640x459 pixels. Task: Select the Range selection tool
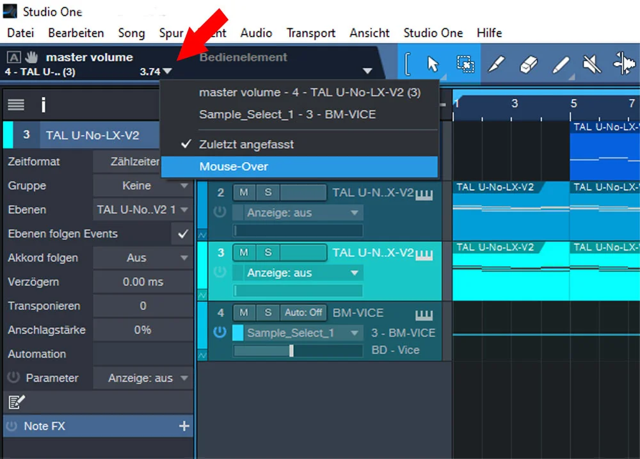pos(465,64)
